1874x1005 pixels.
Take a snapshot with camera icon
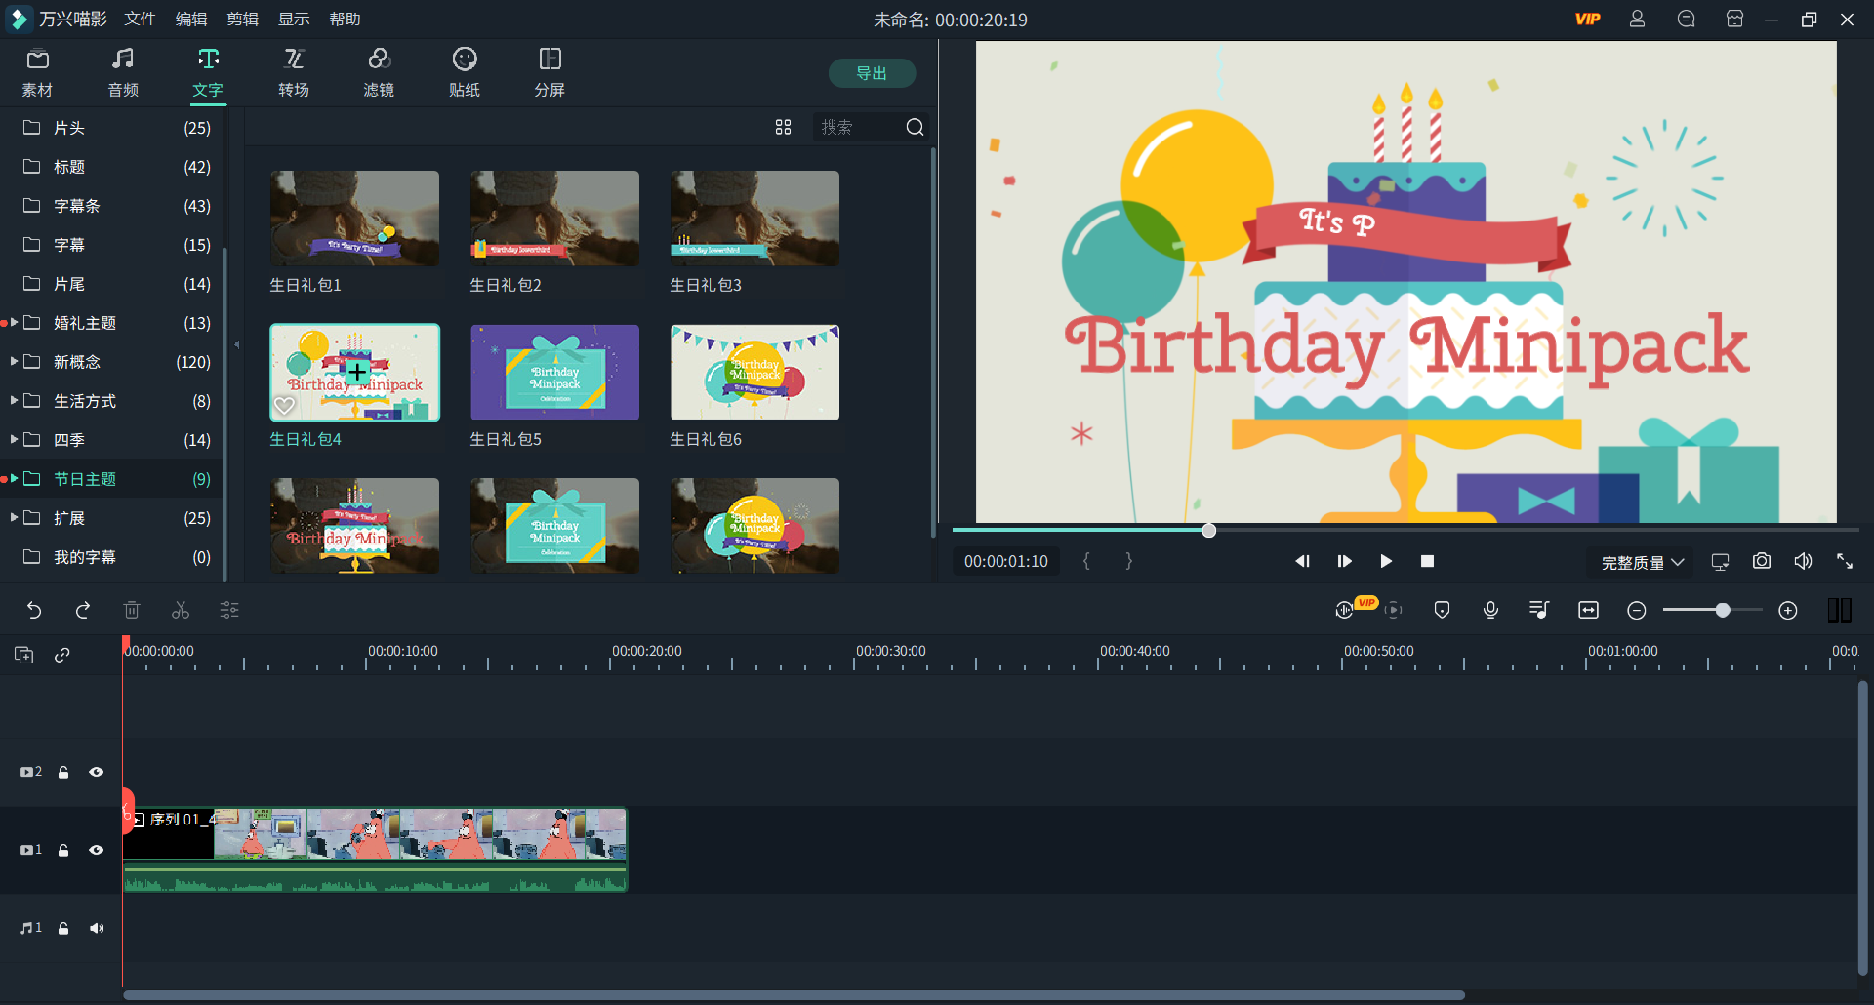[x=1761, y=561]
